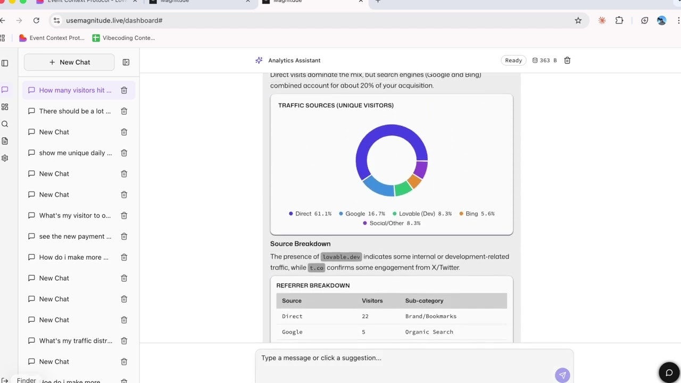Clear conversation with header trash icon
681x383 pixels.
click(567, 60)
